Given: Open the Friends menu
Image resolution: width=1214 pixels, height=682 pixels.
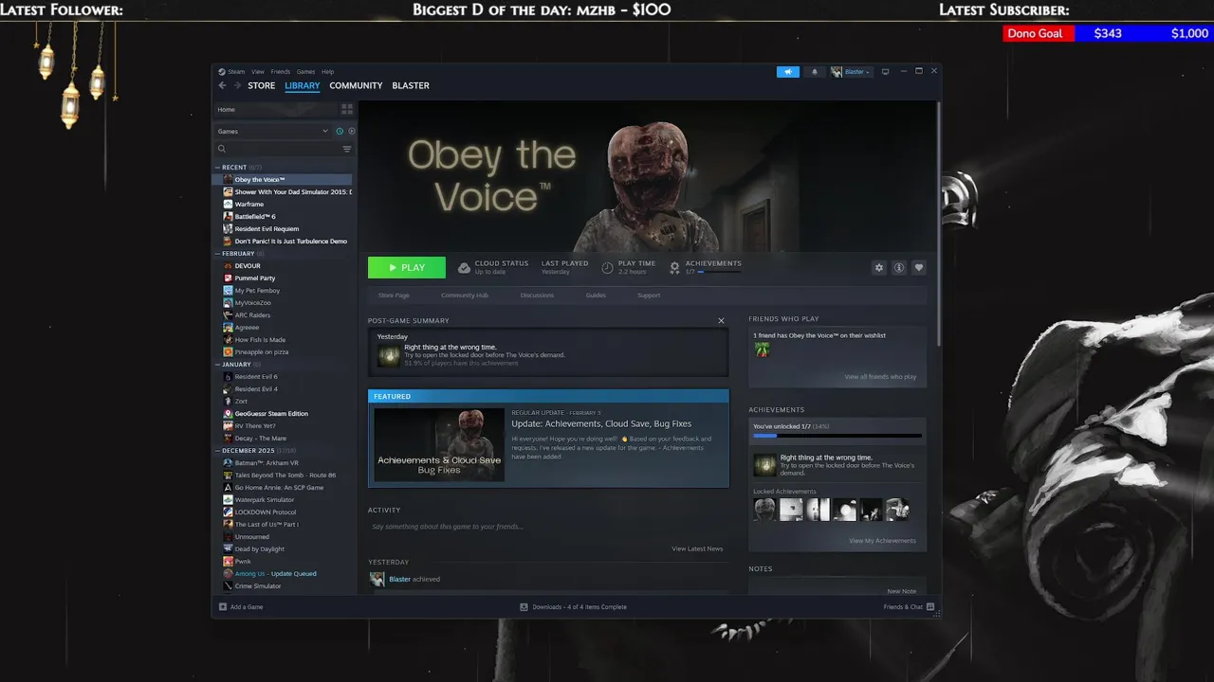Looking at the screenshot, I should tap(281, 72).
